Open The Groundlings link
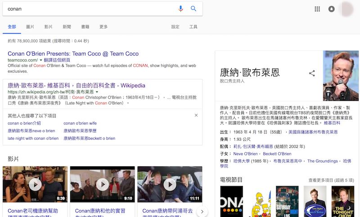The width and height of the screenshot is (360, 217). [322, 161]
